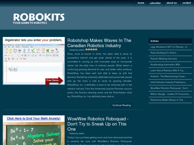194x145 pixels.
Task: Open Accelerating Automation With... article
Action: [x=166, y=65]
